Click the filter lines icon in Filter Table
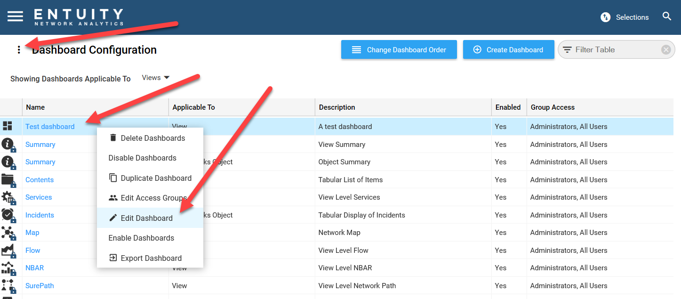This screenshot has width=681, height=299. tap(568, 50)
